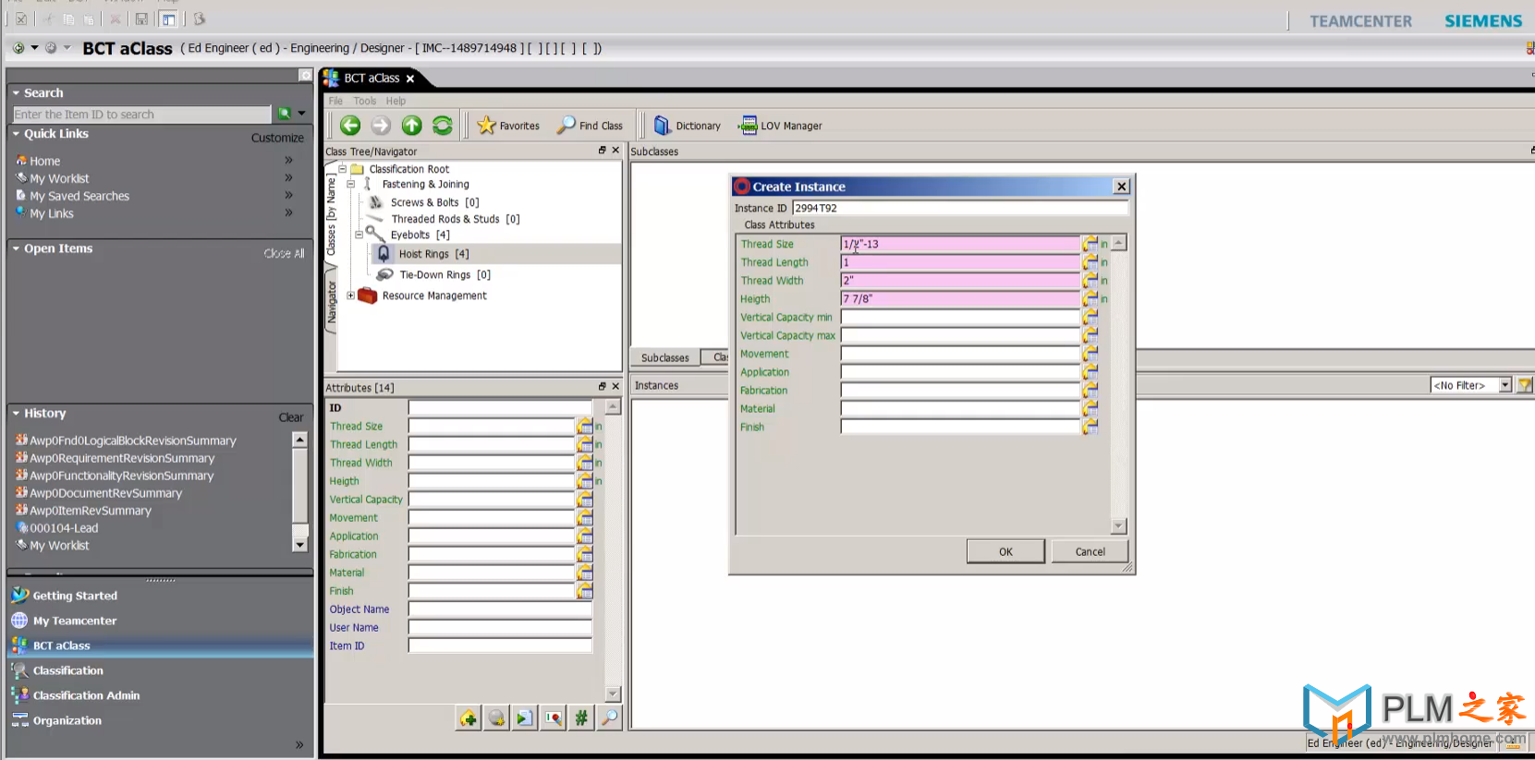Viewport: 1535px width, 760px height.
Task: Switch to the Navigator vertical tab
Action: pos(331,302)
